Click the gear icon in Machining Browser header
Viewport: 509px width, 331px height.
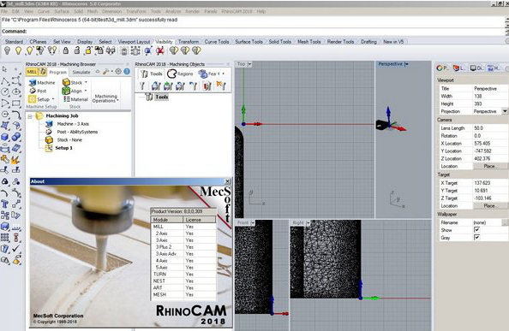click(118, 72)
